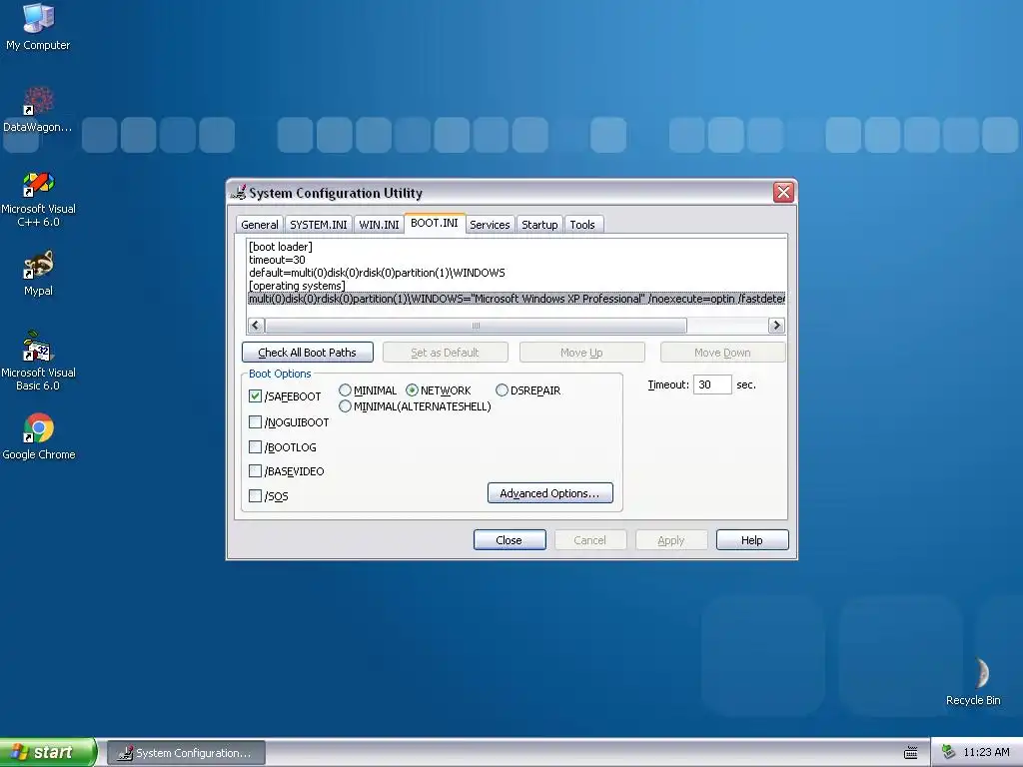
Task: Select the DSREPAIR radio button
Action: tap(502, 390)
